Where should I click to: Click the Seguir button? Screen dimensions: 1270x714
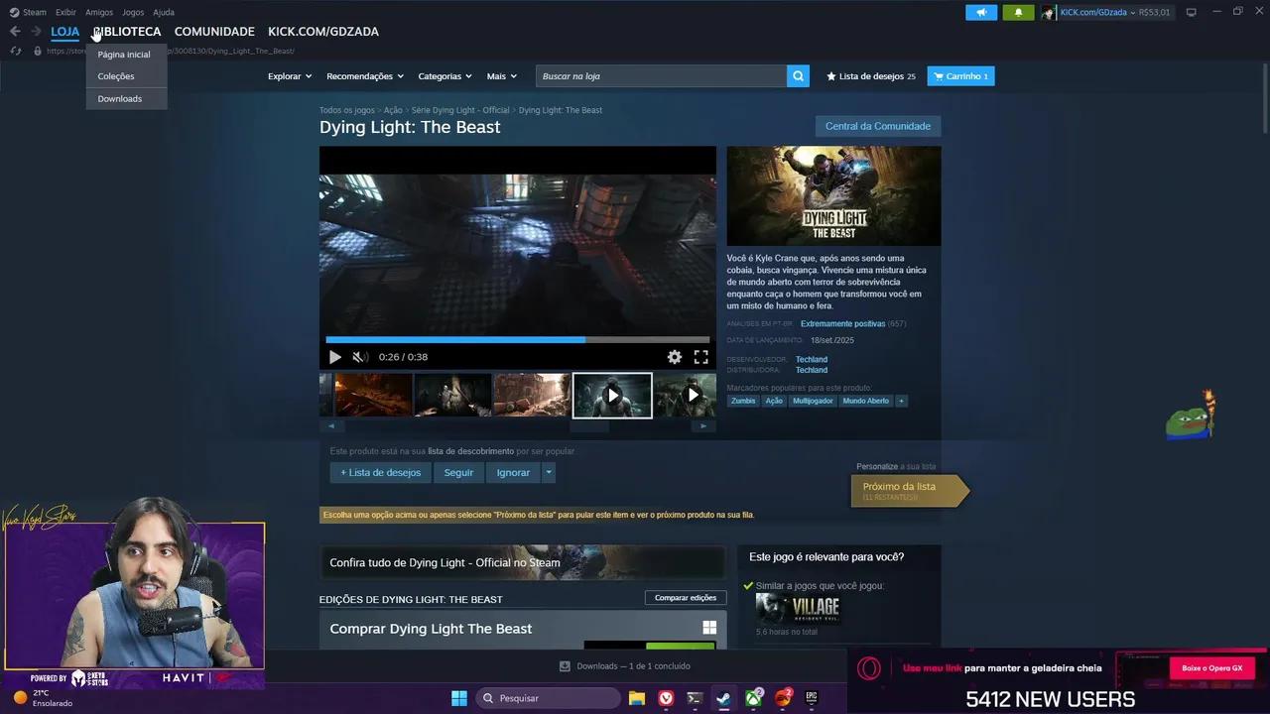458,473
